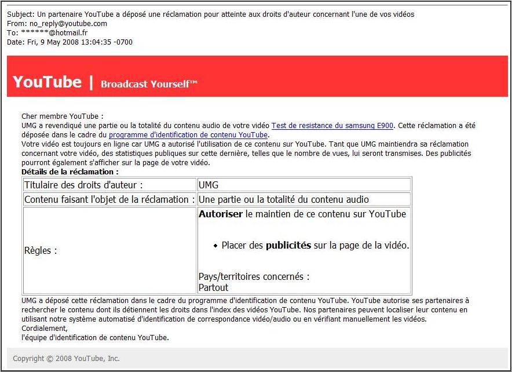Click the 'Contenu faisant l'objet de la réclamation :' cell

pyautogui.click(x=109, y=199)
